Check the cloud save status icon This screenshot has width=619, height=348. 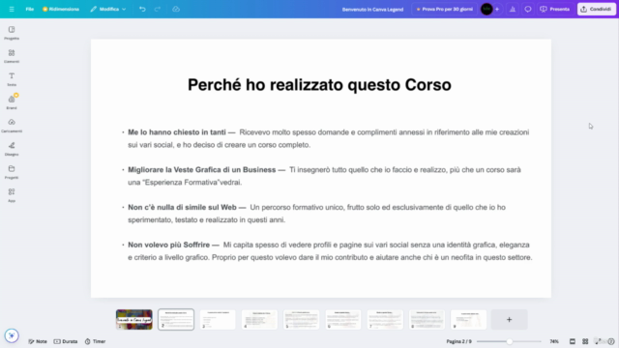point(176,9)
